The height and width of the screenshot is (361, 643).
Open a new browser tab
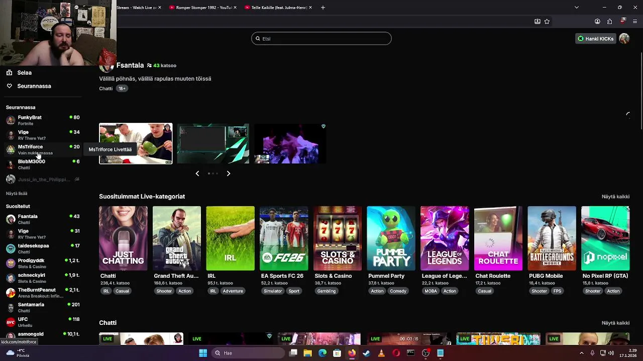[x=323, y=8]
